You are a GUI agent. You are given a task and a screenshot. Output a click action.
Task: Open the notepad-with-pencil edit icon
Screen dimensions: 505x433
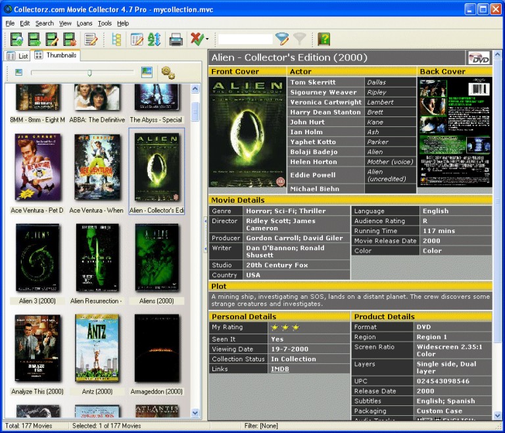(x=91, y=39)
